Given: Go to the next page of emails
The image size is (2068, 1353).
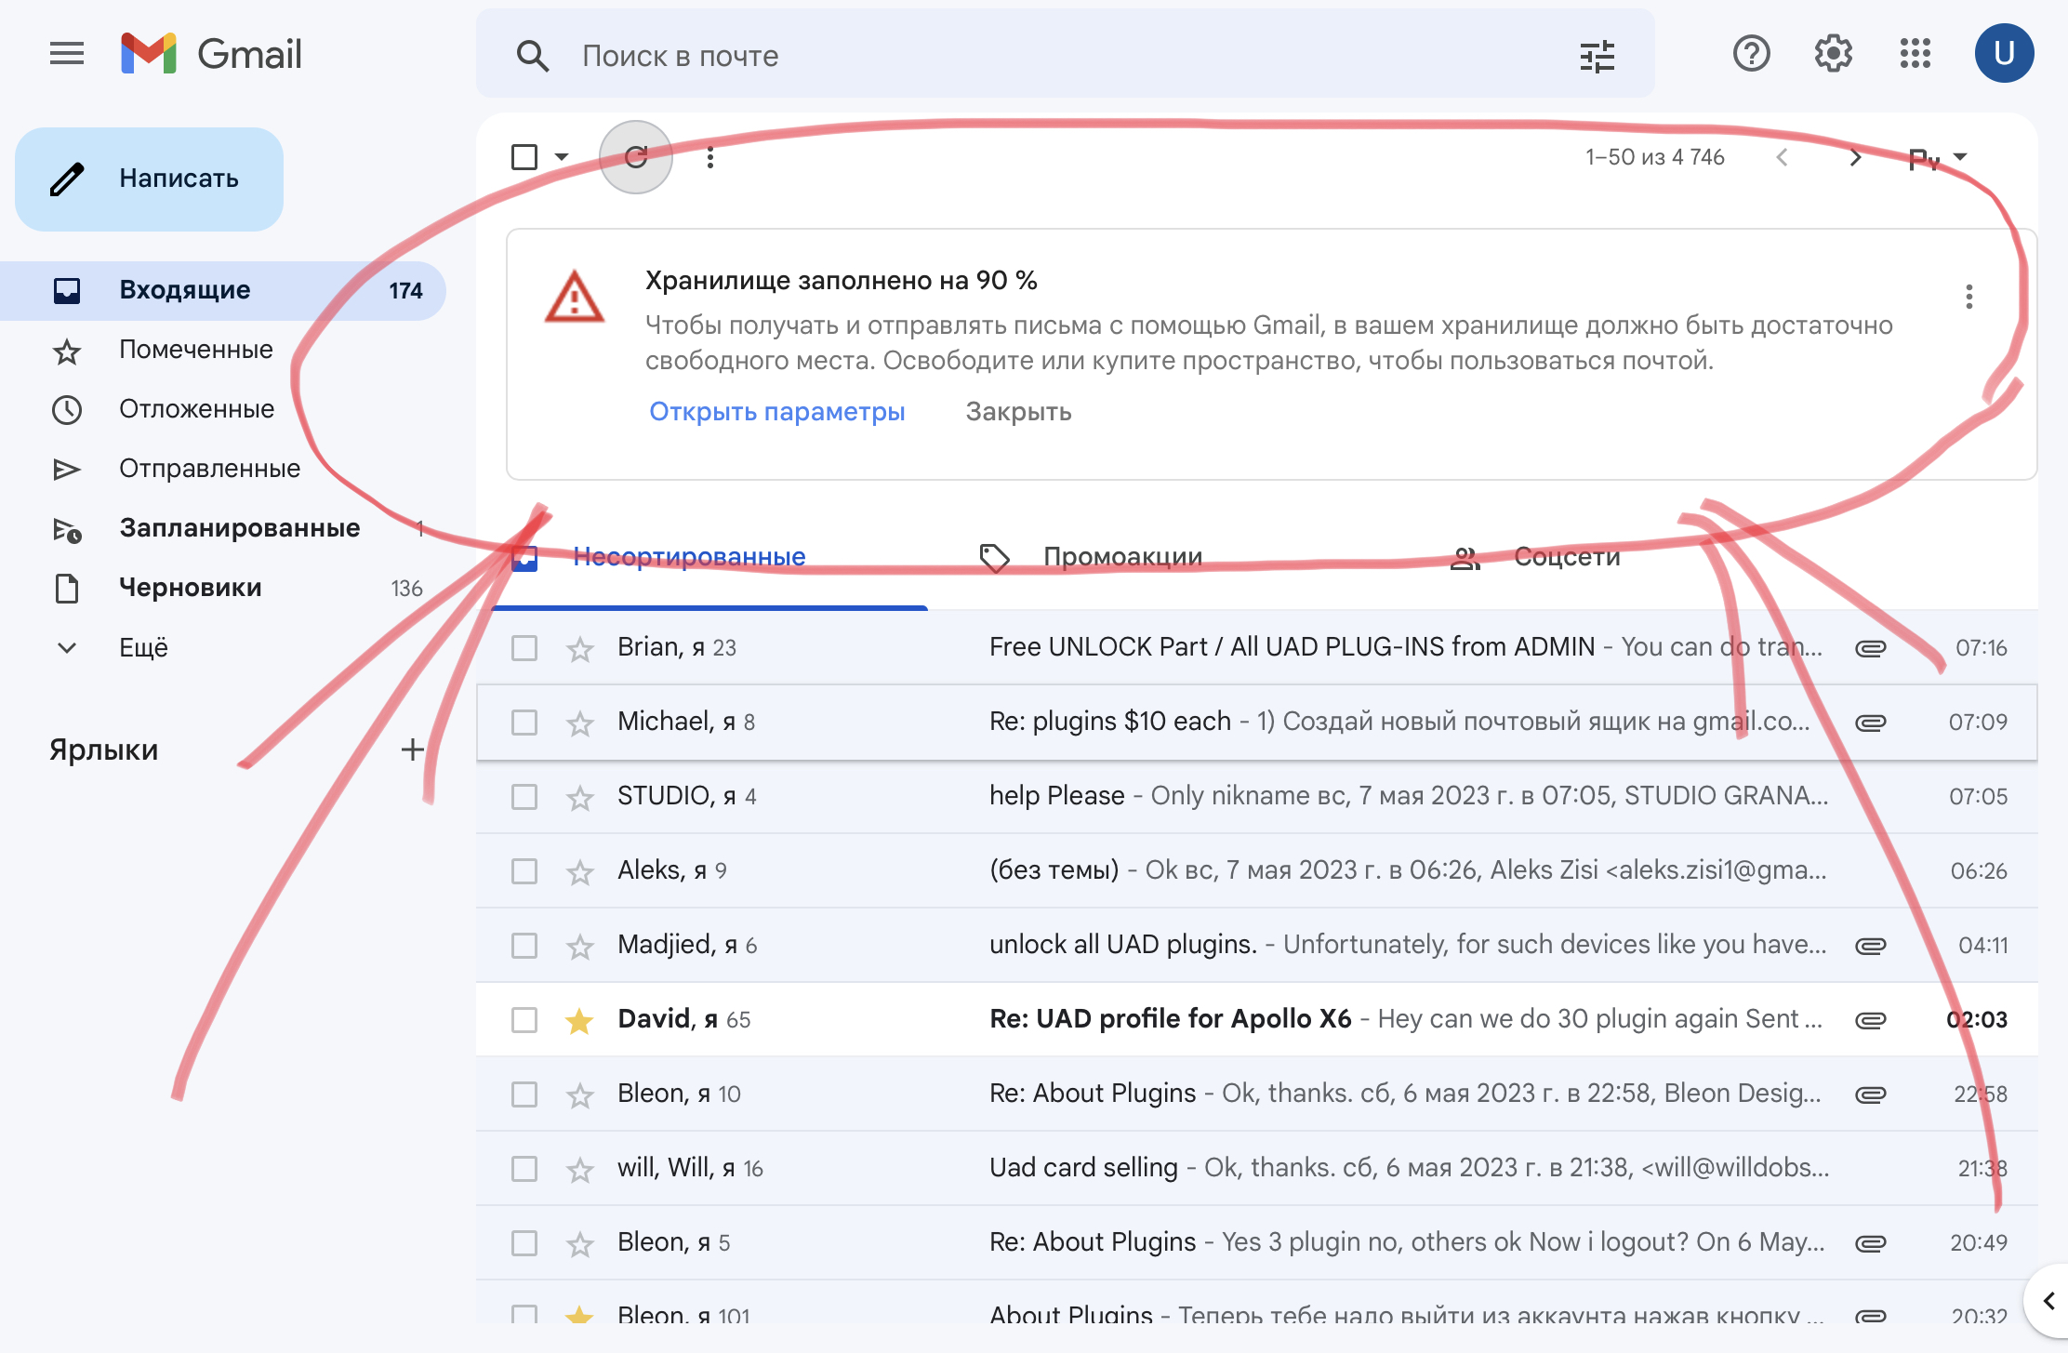Looking at the screenshot, I should [x=1855, y=157].
